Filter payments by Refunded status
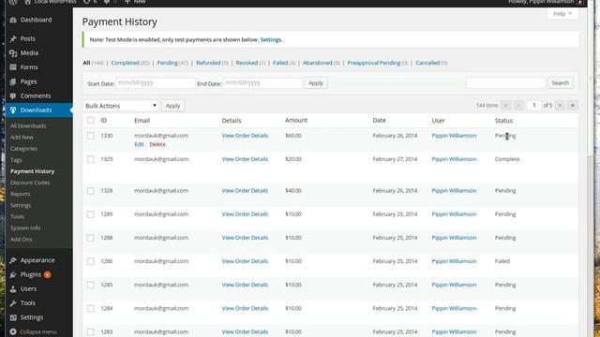600x337 pixels. coord(208,63)
